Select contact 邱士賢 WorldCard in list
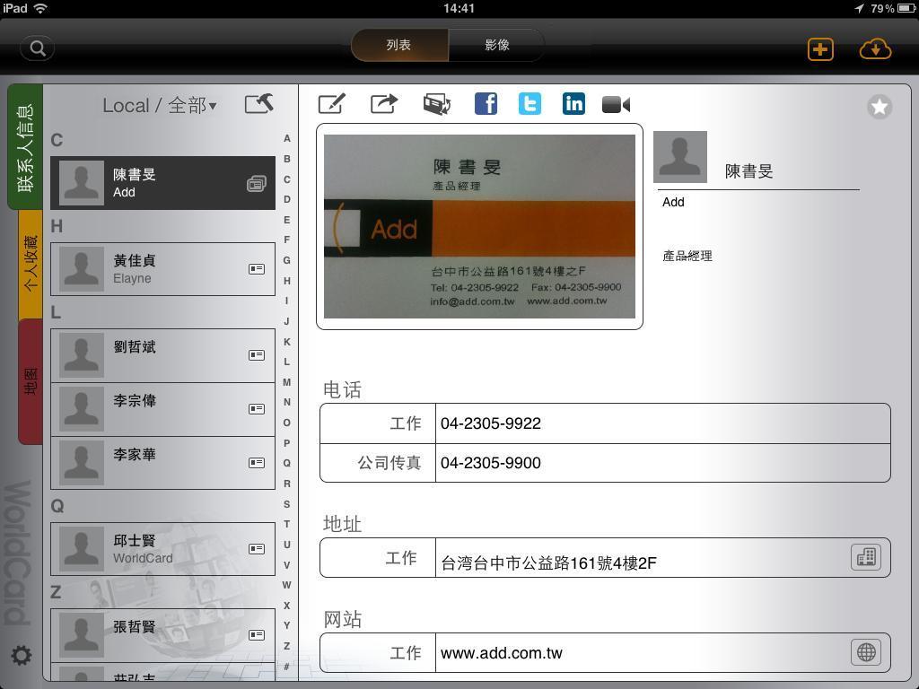The image size is (919, 689). point(162,549)
